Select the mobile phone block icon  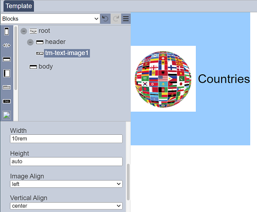click(6, 31)
